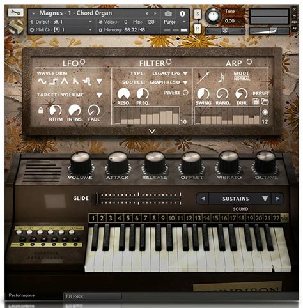
Task: Click the GLIDE slider handle
Action: [x=97, y=199]
